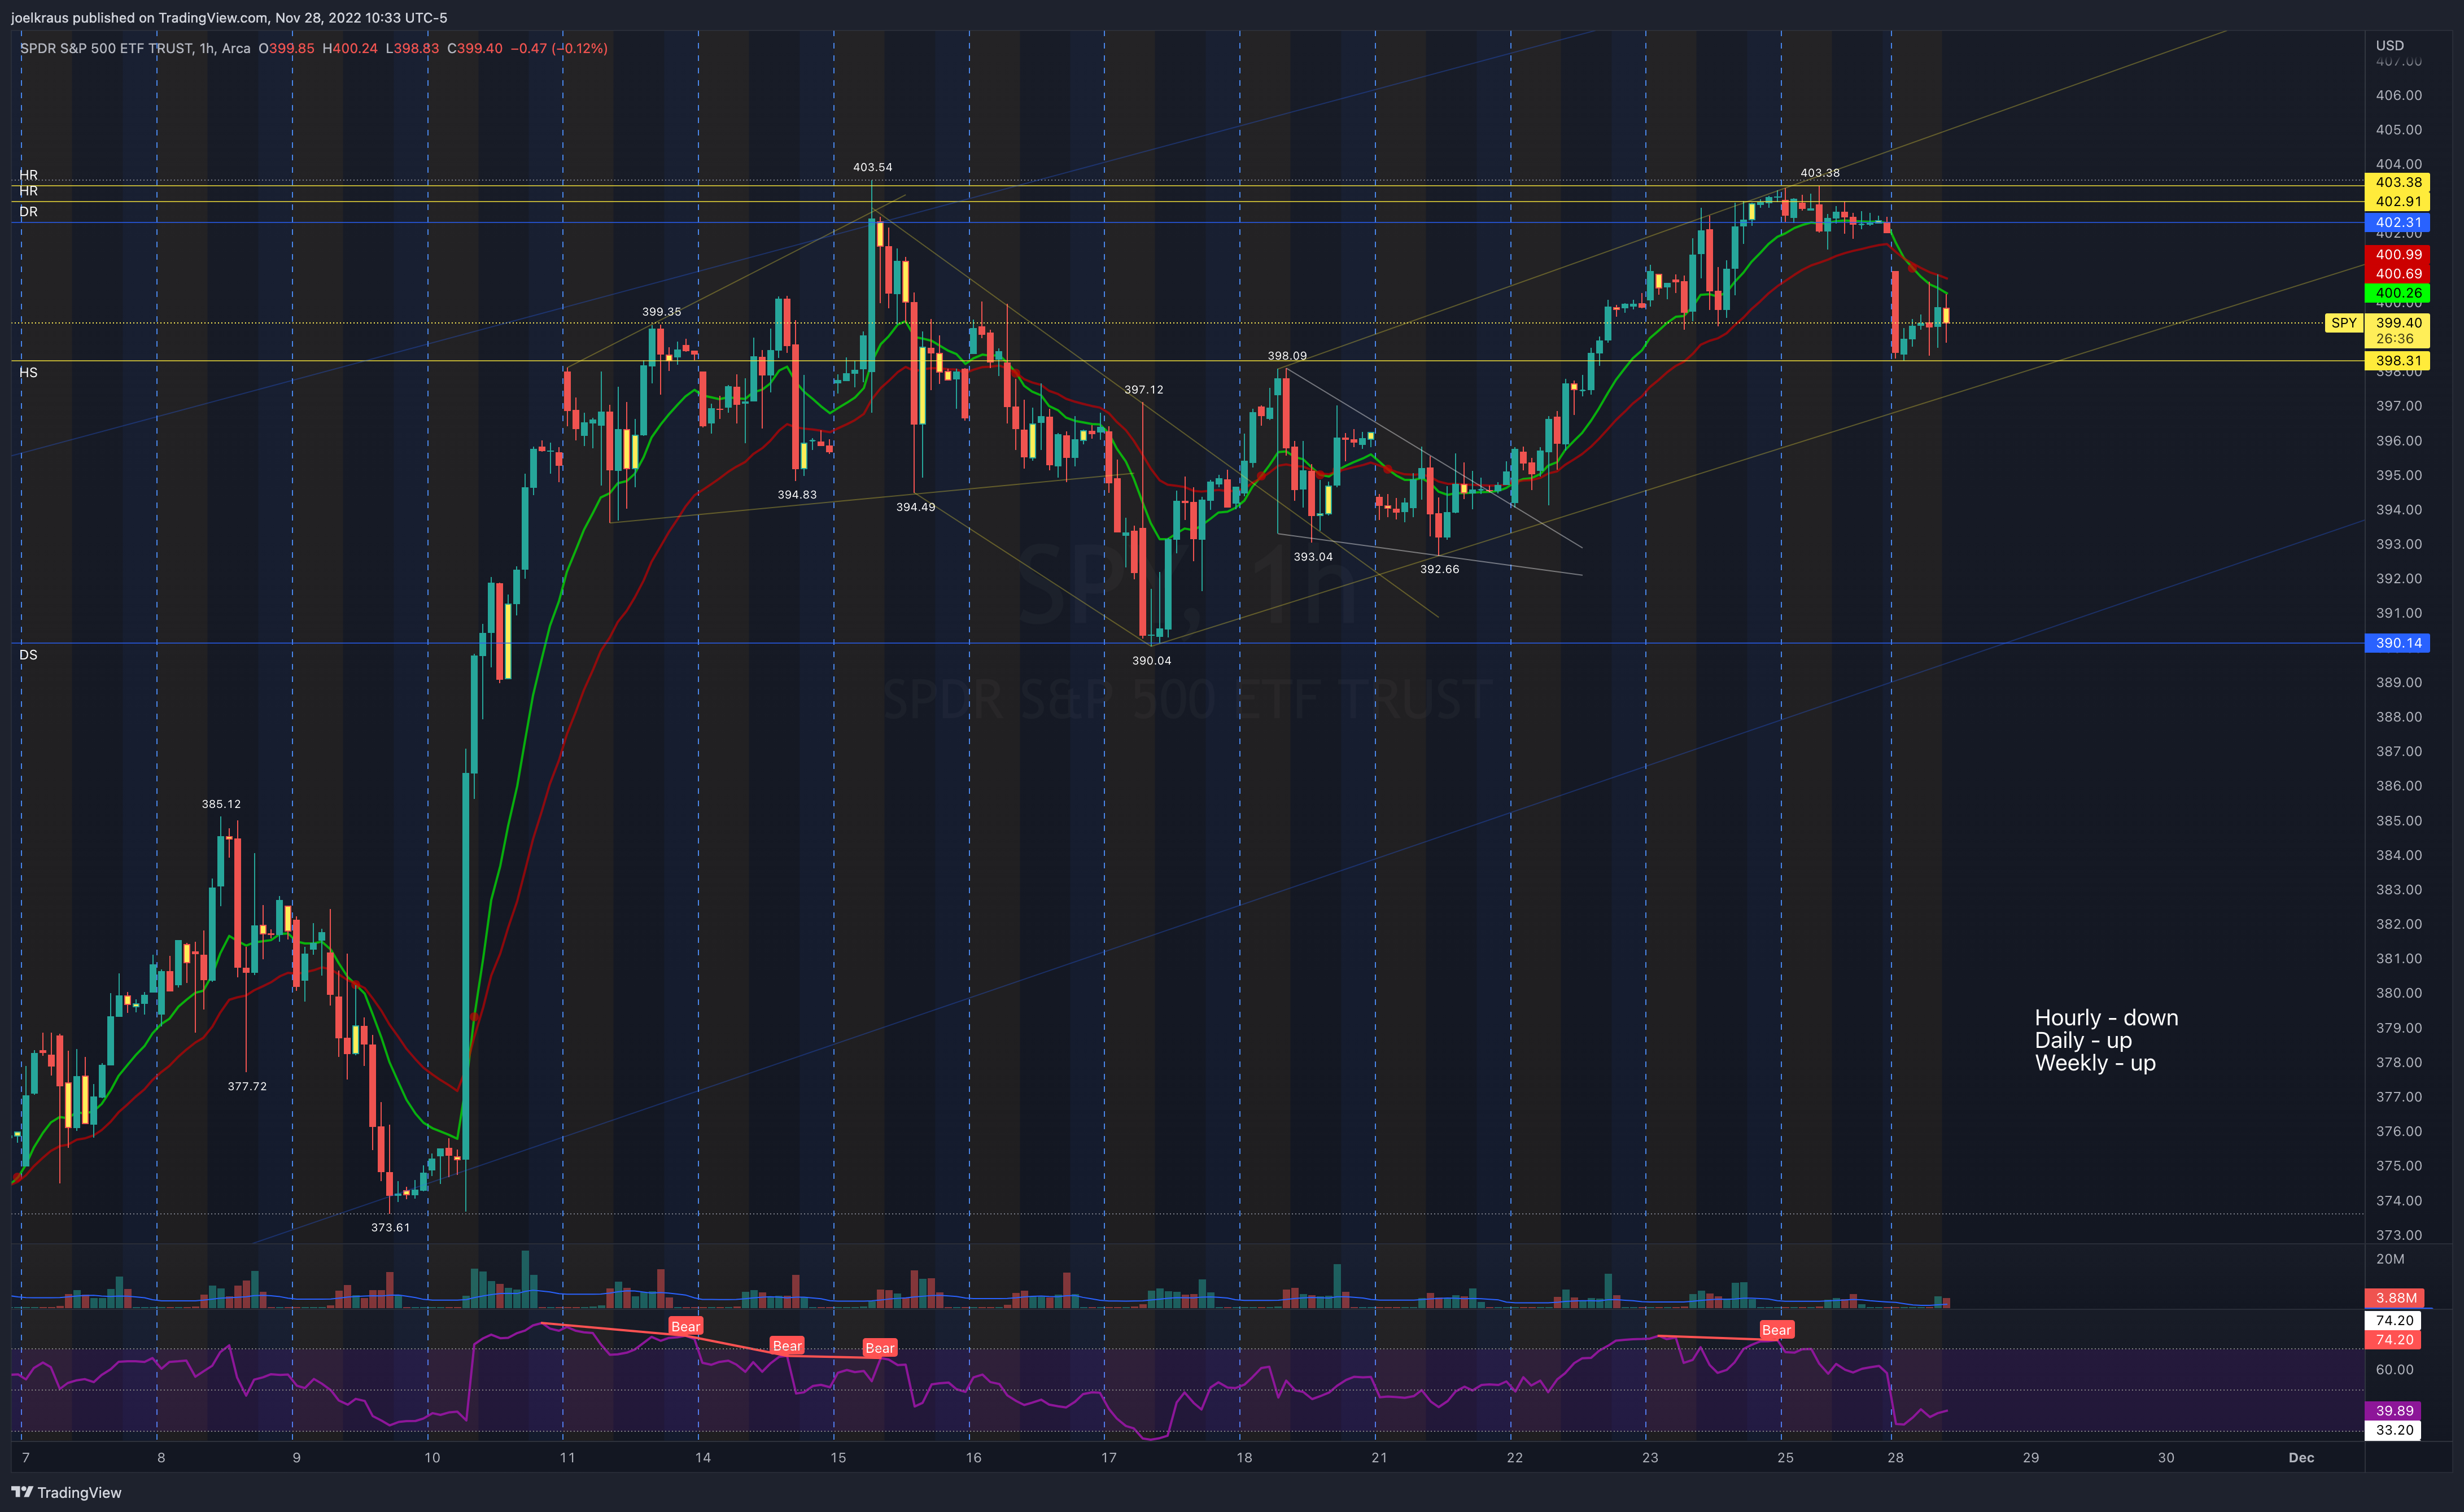Viewport: 2464px width, 1512px height.
Task: Click the purple 39.89 RSI value label
Action: 2394,1410
